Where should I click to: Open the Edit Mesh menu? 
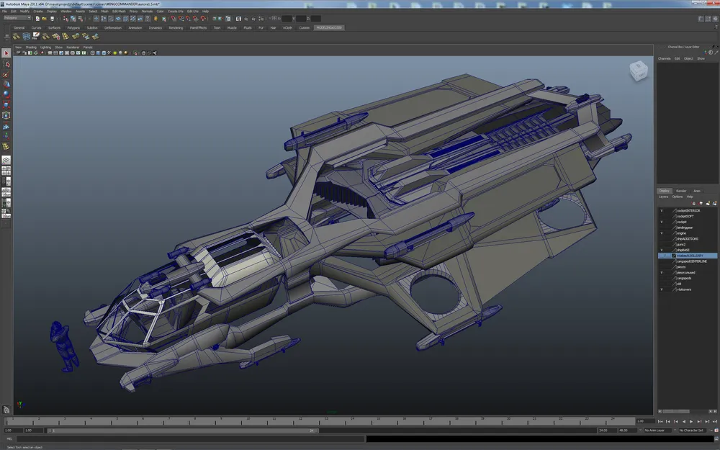click(119, 12)
